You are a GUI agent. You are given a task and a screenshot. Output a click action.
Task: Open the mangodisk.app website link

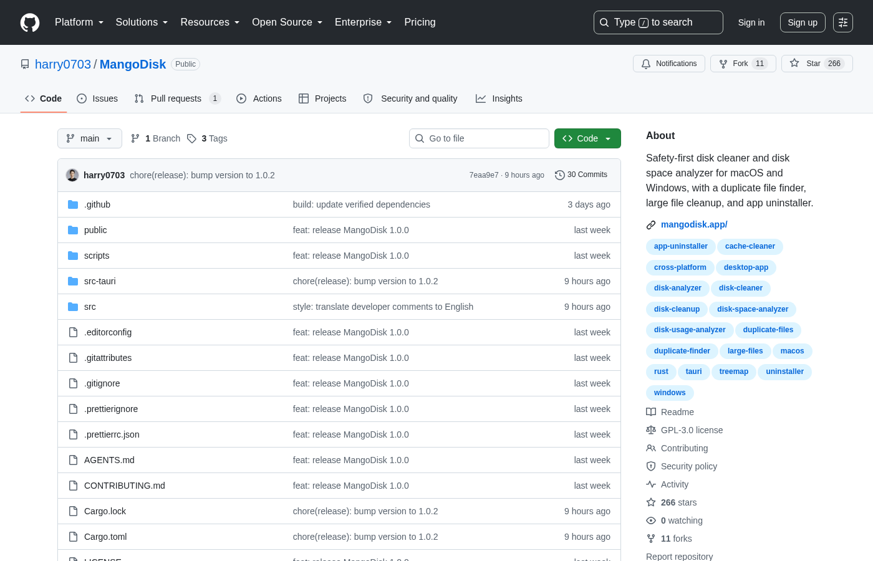point(694,224)
